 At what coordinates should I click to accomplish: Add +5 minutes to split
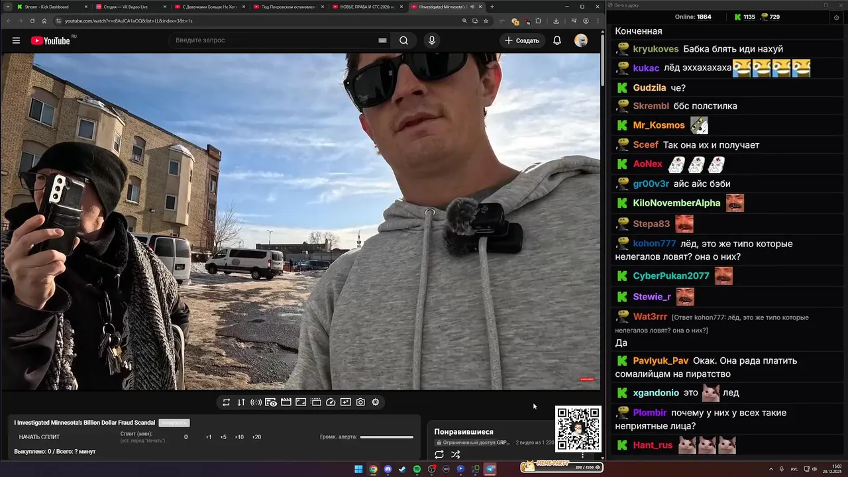(x=223, y=437)
